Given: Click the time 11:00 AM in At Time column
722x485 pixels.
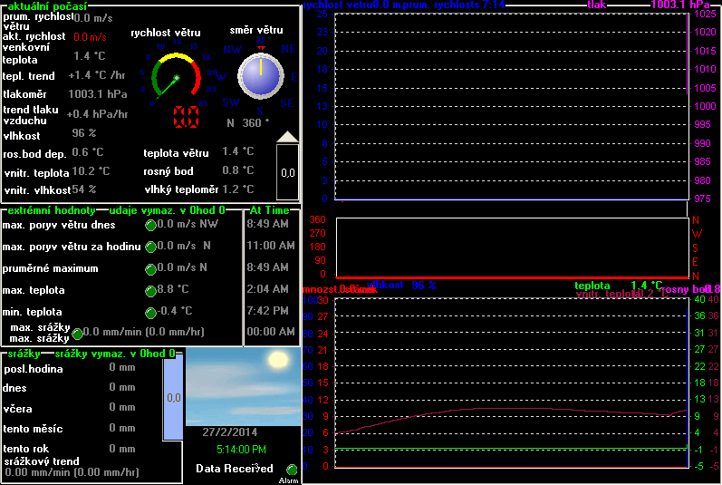Looking at the screenshot, I should click(x=271, y=246).
